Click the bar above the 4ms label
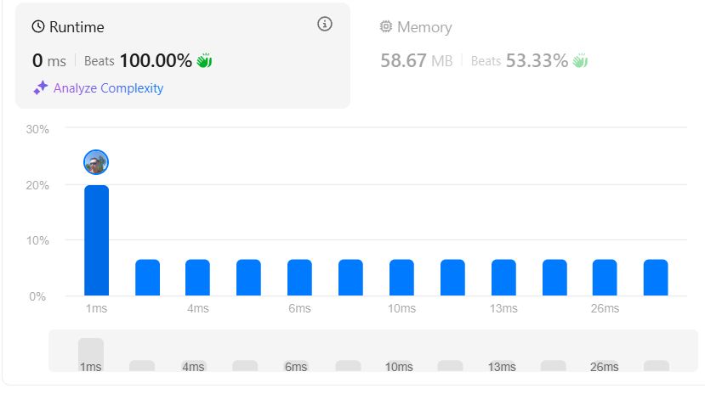The width and height of the screenshot is (705, 394). 198,277
